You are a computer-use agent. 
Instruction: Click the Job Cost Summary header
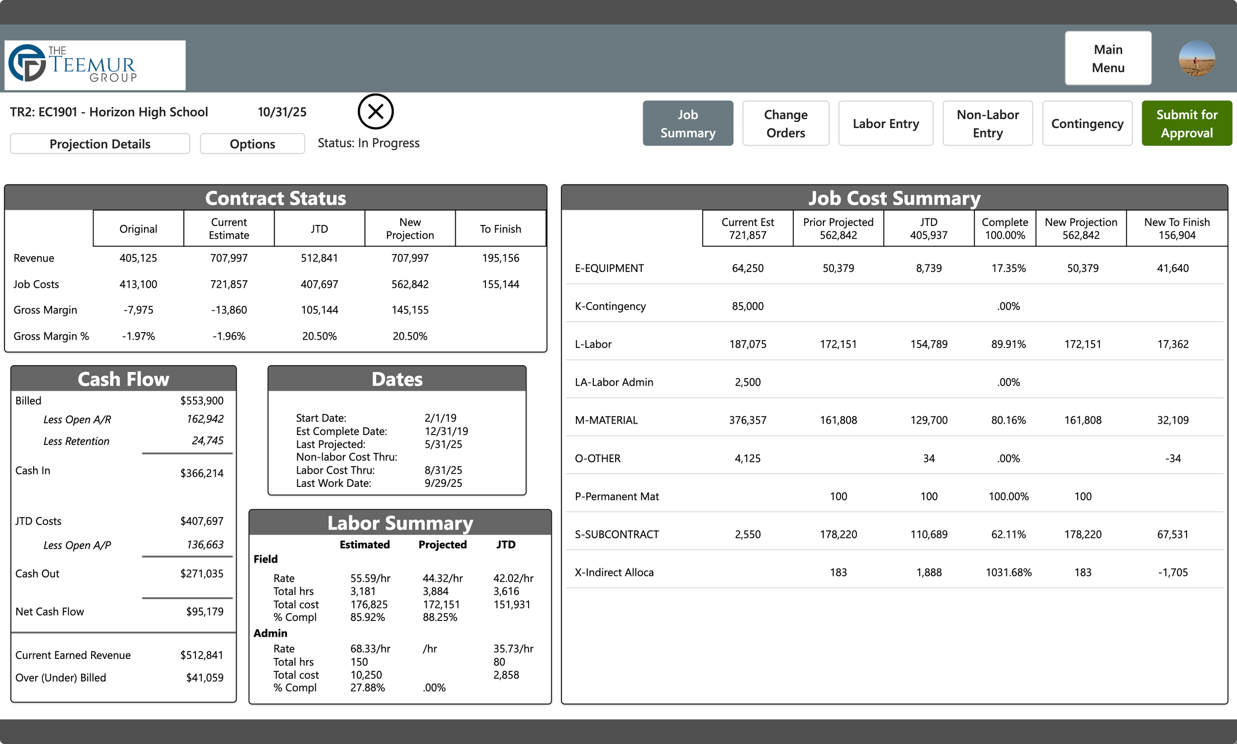pyautogui.click(x=894, y=198)
